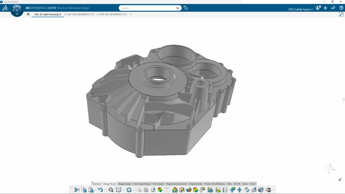The image size is (345, 194).
Task: Open the AR-VR tab
Action: (x=237, y=184)
